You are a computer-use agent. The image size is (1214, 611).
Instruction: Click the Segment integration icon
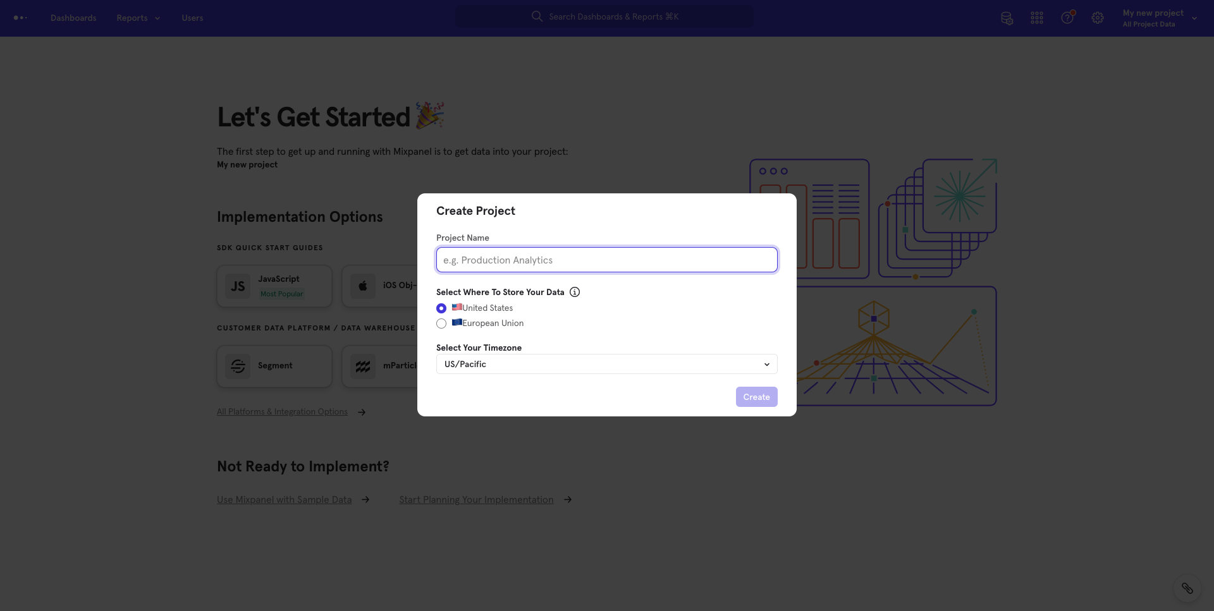(237, 366)
